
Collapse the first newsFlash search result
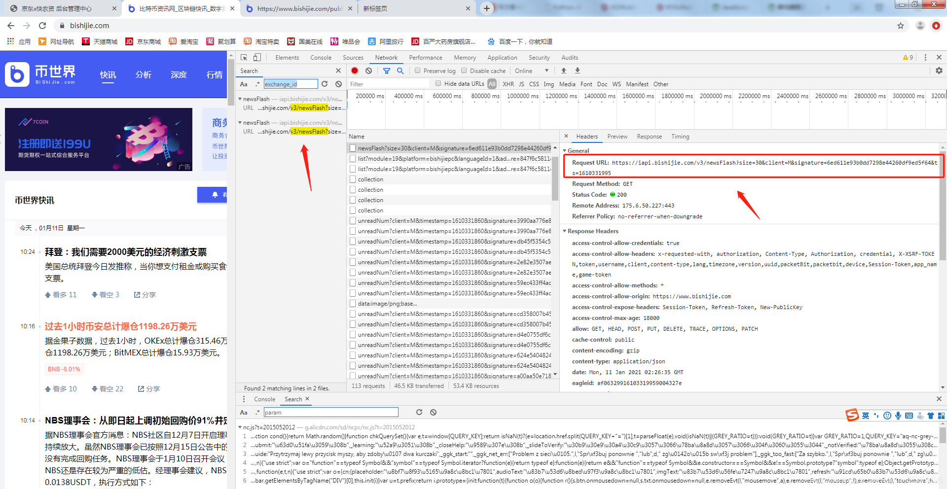pos(240,99)
